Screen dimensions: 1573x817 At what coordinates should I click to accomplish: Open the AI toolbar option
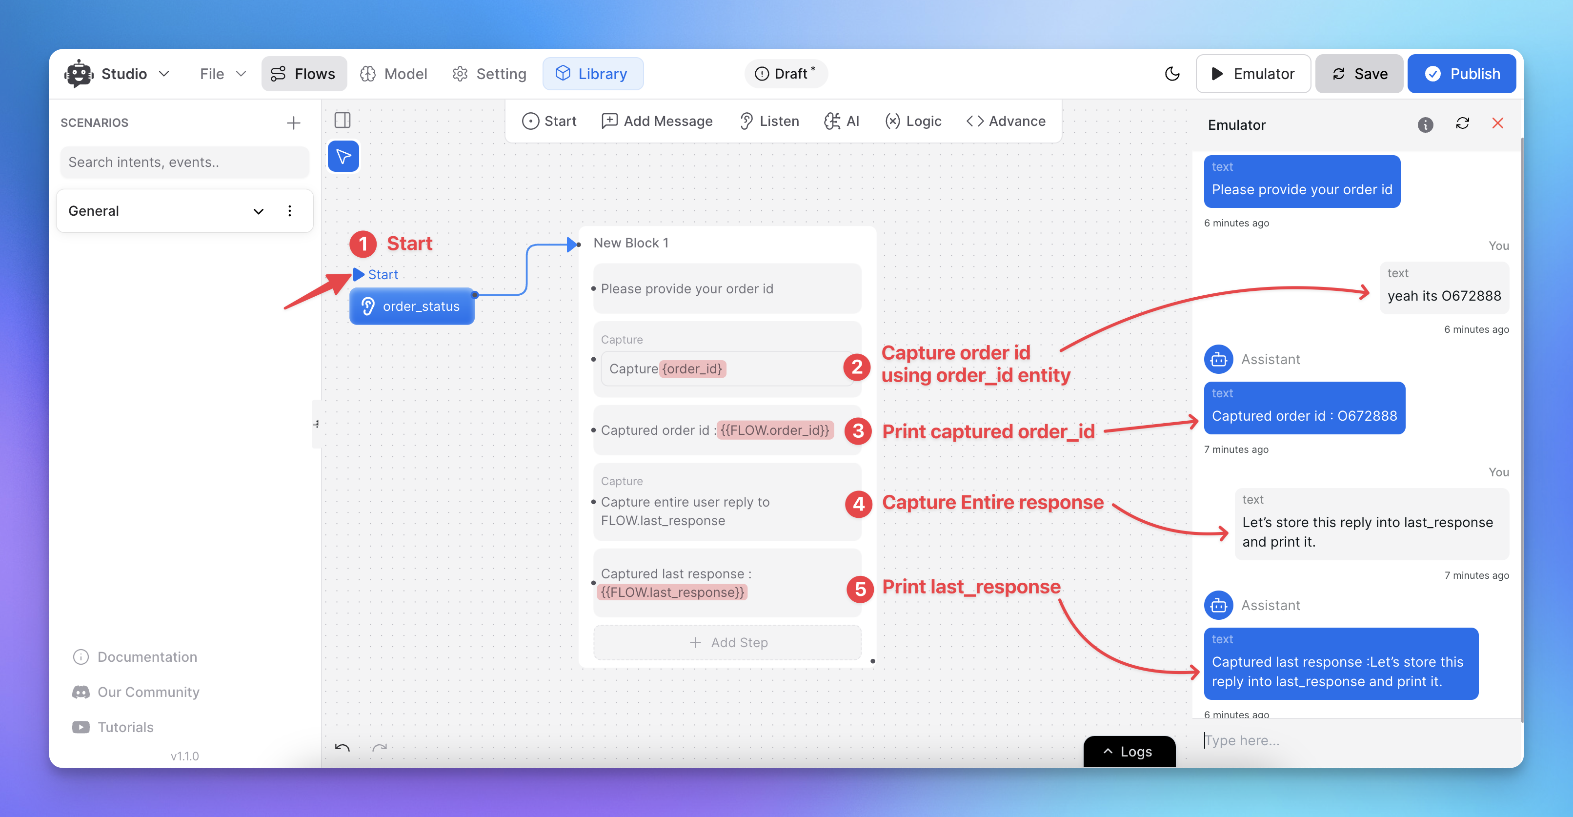842,121
